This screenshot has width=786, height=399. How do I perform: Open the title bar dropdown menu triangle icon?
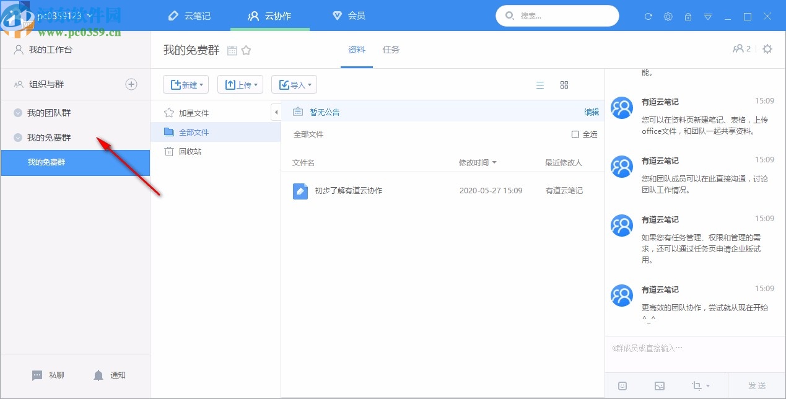[x=708, y=17]
